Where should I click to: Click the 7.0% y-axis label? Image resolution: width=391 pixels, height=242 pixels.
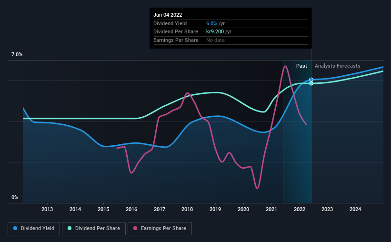pyautogui.click(x=17, y=54)
